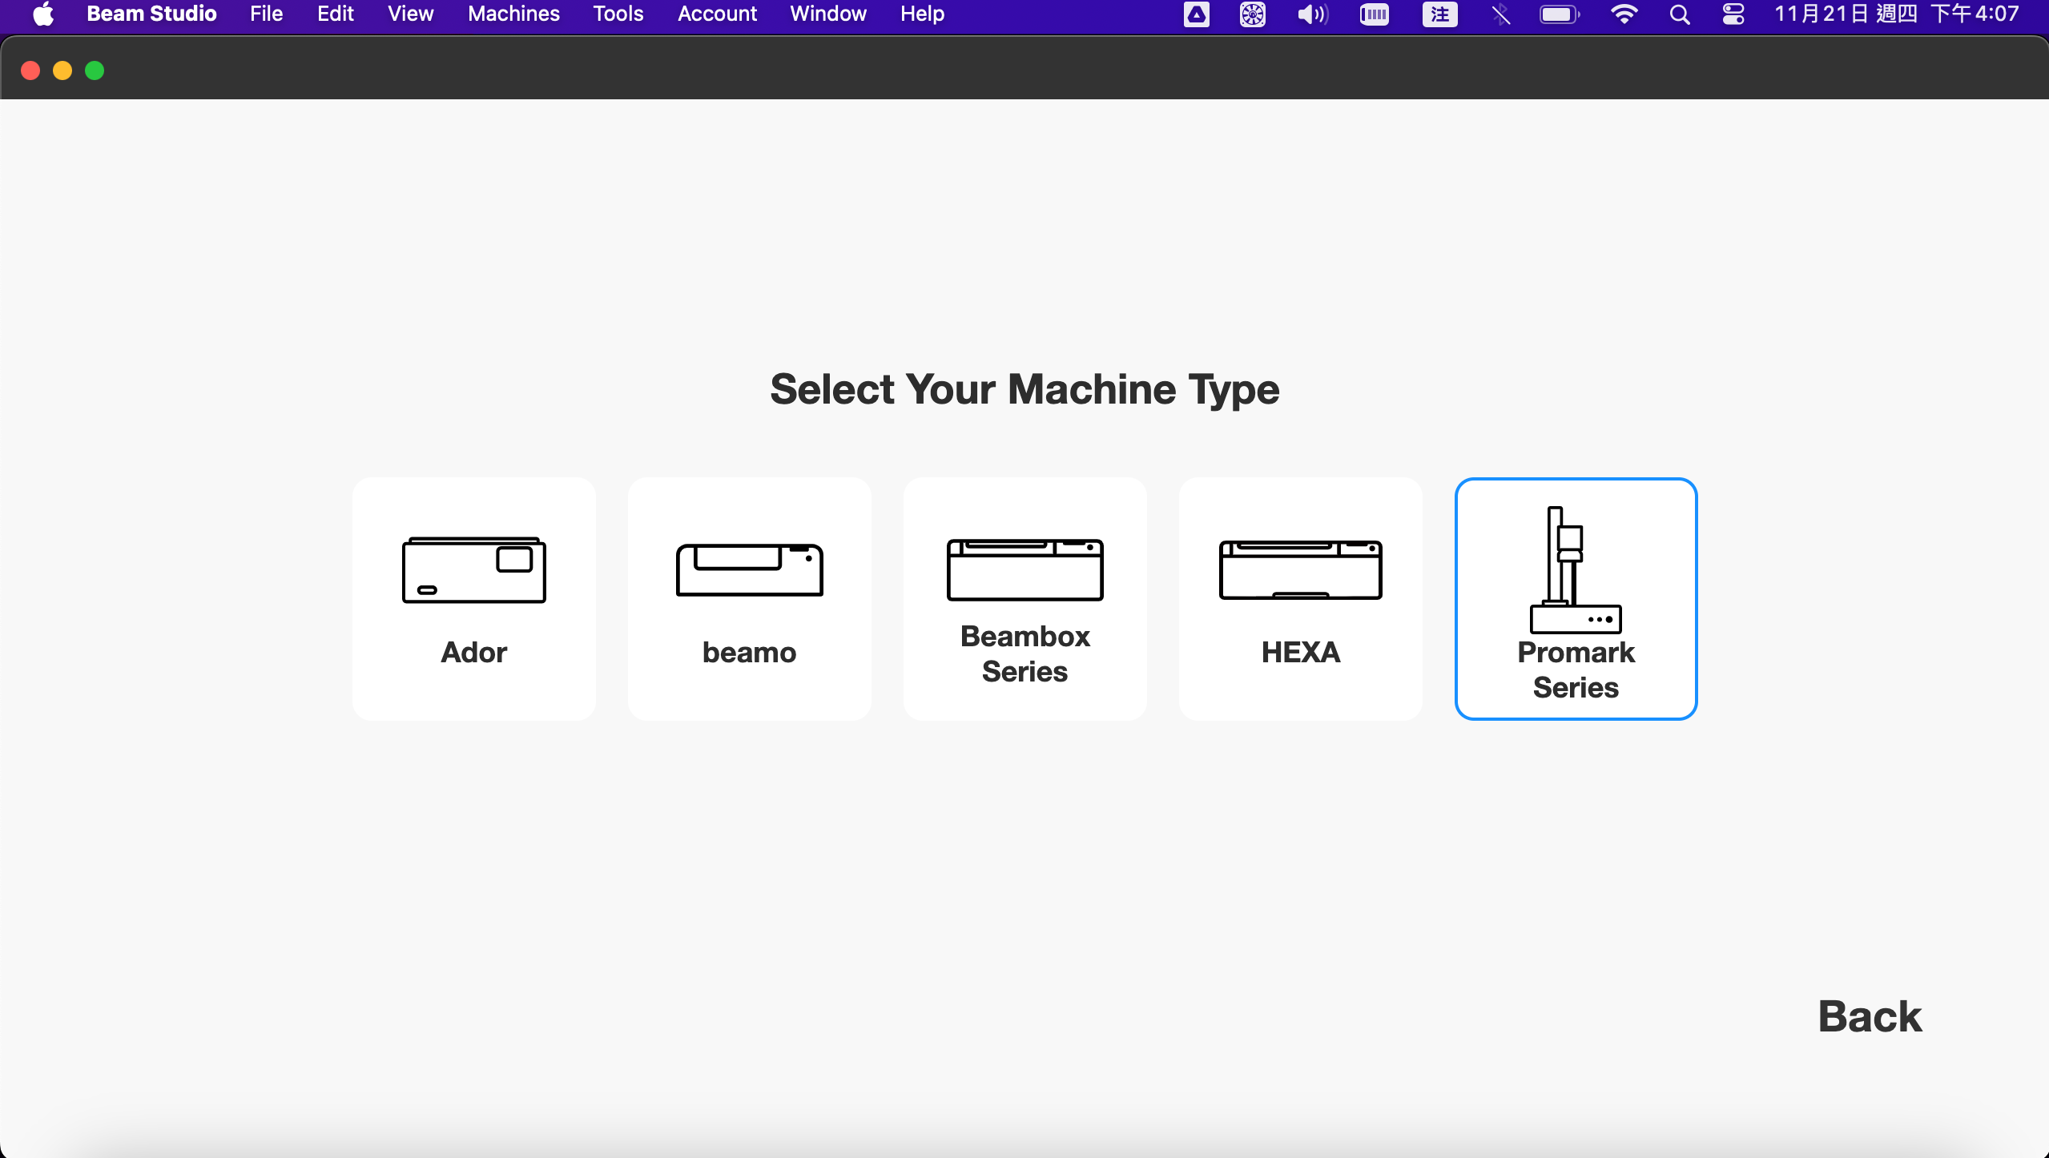Select the HEXA machine icon
This screenshot has width=2049, height=1158.
[1300, 569]
